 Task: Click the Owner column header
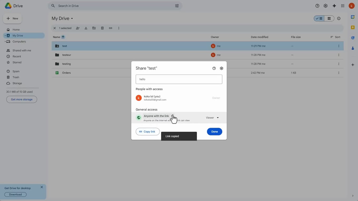click(x=215, y=37)
